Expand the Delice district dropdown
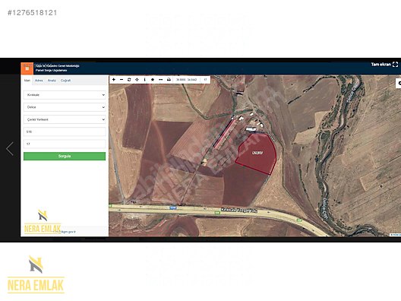This screenshot has height=301, width=401. (65, 107)
